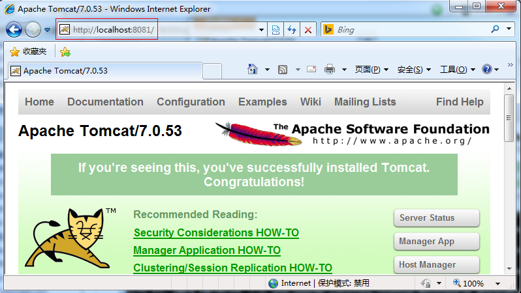The width and height of the screenshot is (521, 293).
Task: Open the Favorites (收藏夹) star button
Action: [28, 51]
